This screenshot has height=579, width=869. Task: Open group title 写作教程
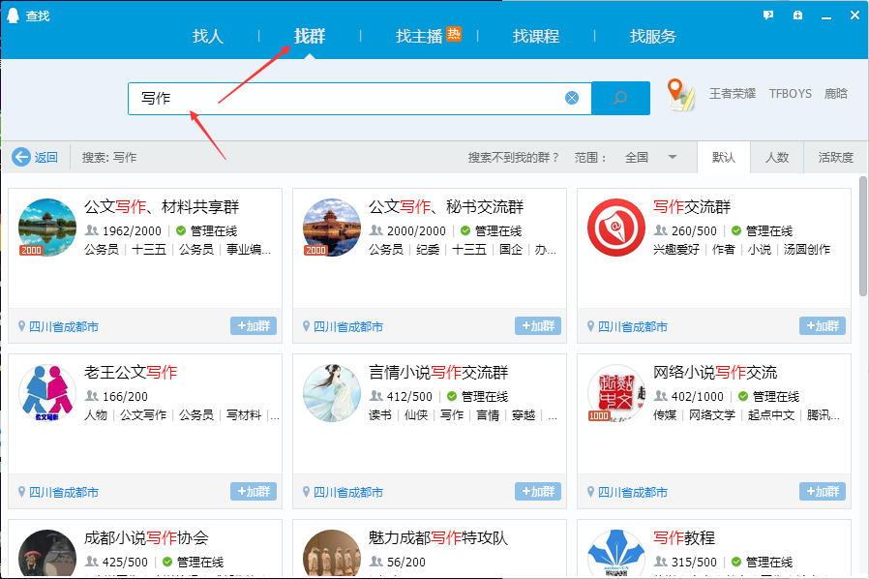coord(684,538)
